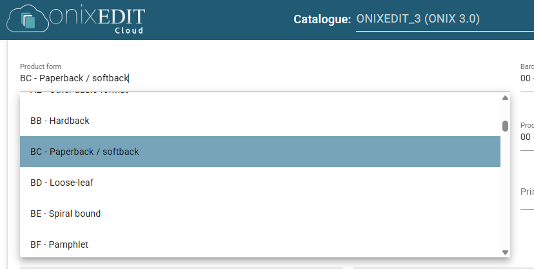Select BF - Pamphlet from the dropdown
Screen dimensions: 534x269
tap(260, 244)
